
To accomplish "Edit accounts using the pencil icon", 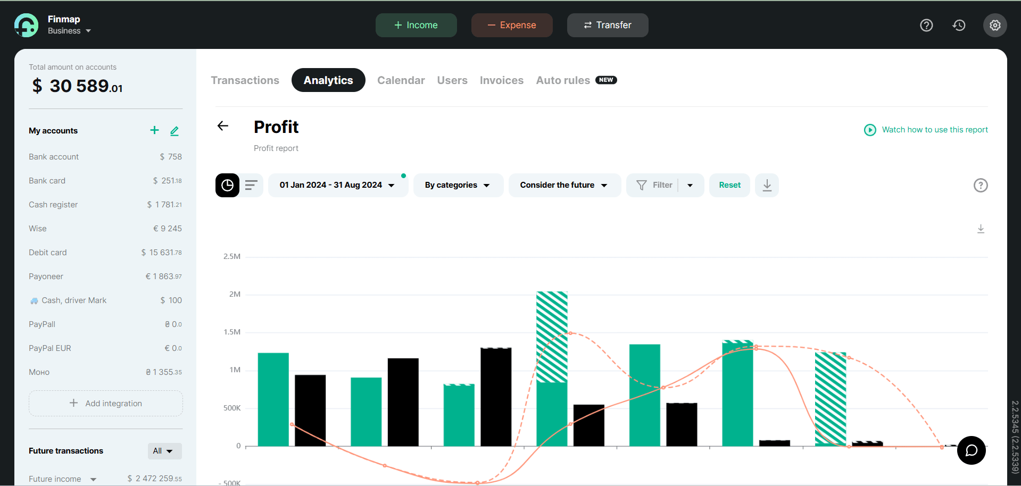I will pos(175,130).
